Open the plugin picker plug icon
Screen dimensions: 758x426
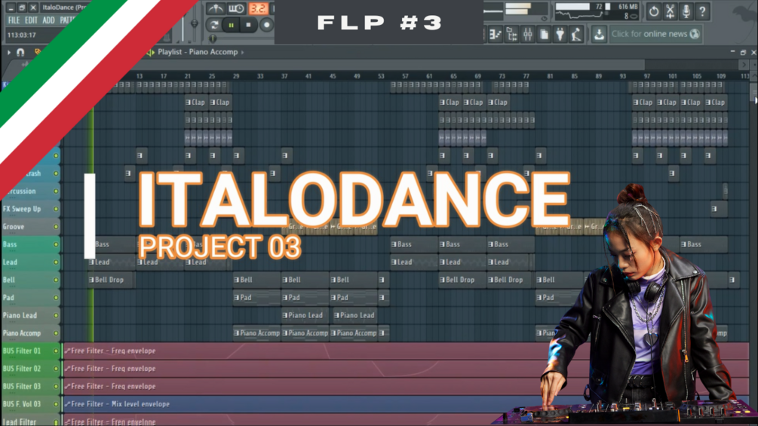[560, 34]
